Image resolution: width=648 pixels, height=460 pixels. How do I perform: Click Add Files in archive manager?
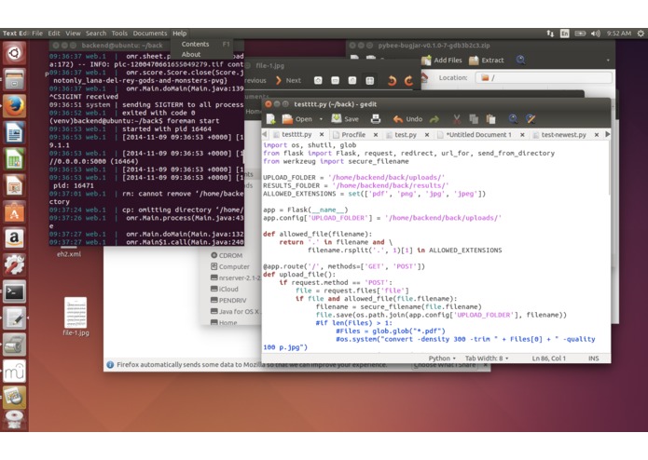tap(441, 61)
